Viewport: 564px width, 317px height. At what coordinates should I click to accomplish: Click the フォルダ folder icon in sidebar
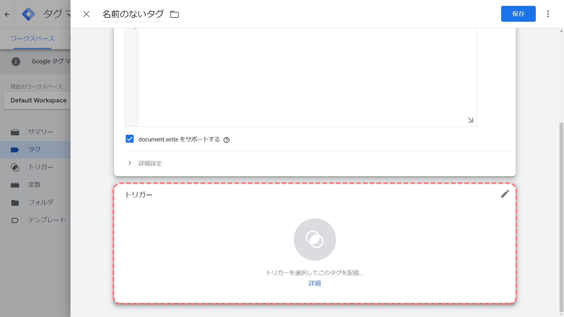15,203
